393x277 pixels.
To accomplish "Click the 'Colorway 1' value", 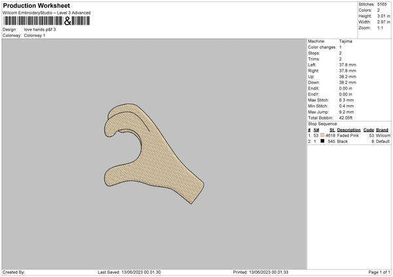I will pyautogui.click(x=35, y=35).
